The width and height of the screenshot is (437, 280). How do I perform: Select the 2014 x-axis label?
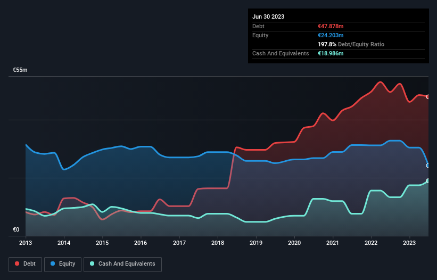[x=64, y=243]
